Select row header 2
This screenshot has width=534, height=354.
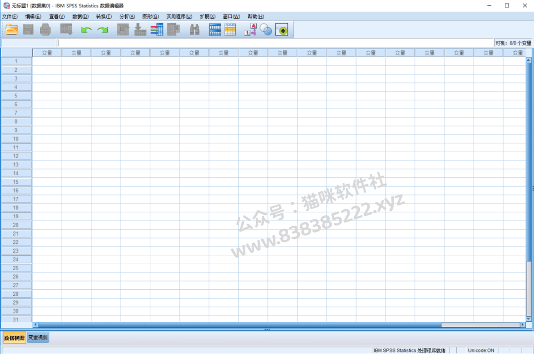click(x=16, y=70)
